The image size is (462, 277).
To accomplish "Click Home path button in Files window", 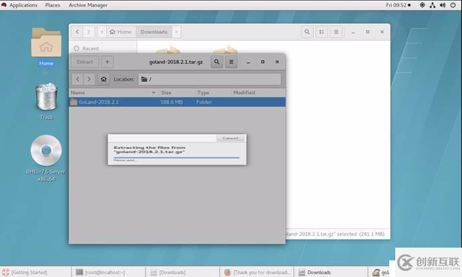I will coord(120,32).
